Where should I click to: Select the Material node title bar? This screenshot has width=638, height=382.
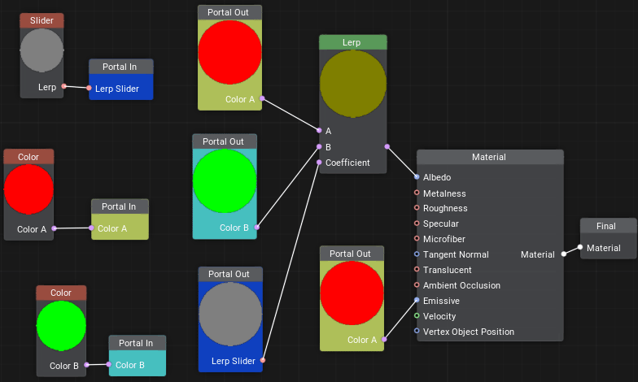489,157
